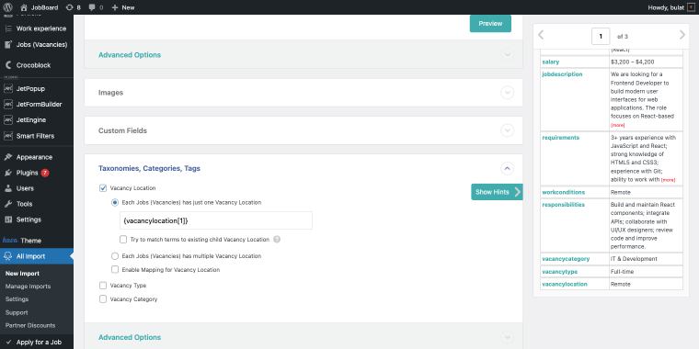Open the comments bubble icon

[x=91, y=7]
